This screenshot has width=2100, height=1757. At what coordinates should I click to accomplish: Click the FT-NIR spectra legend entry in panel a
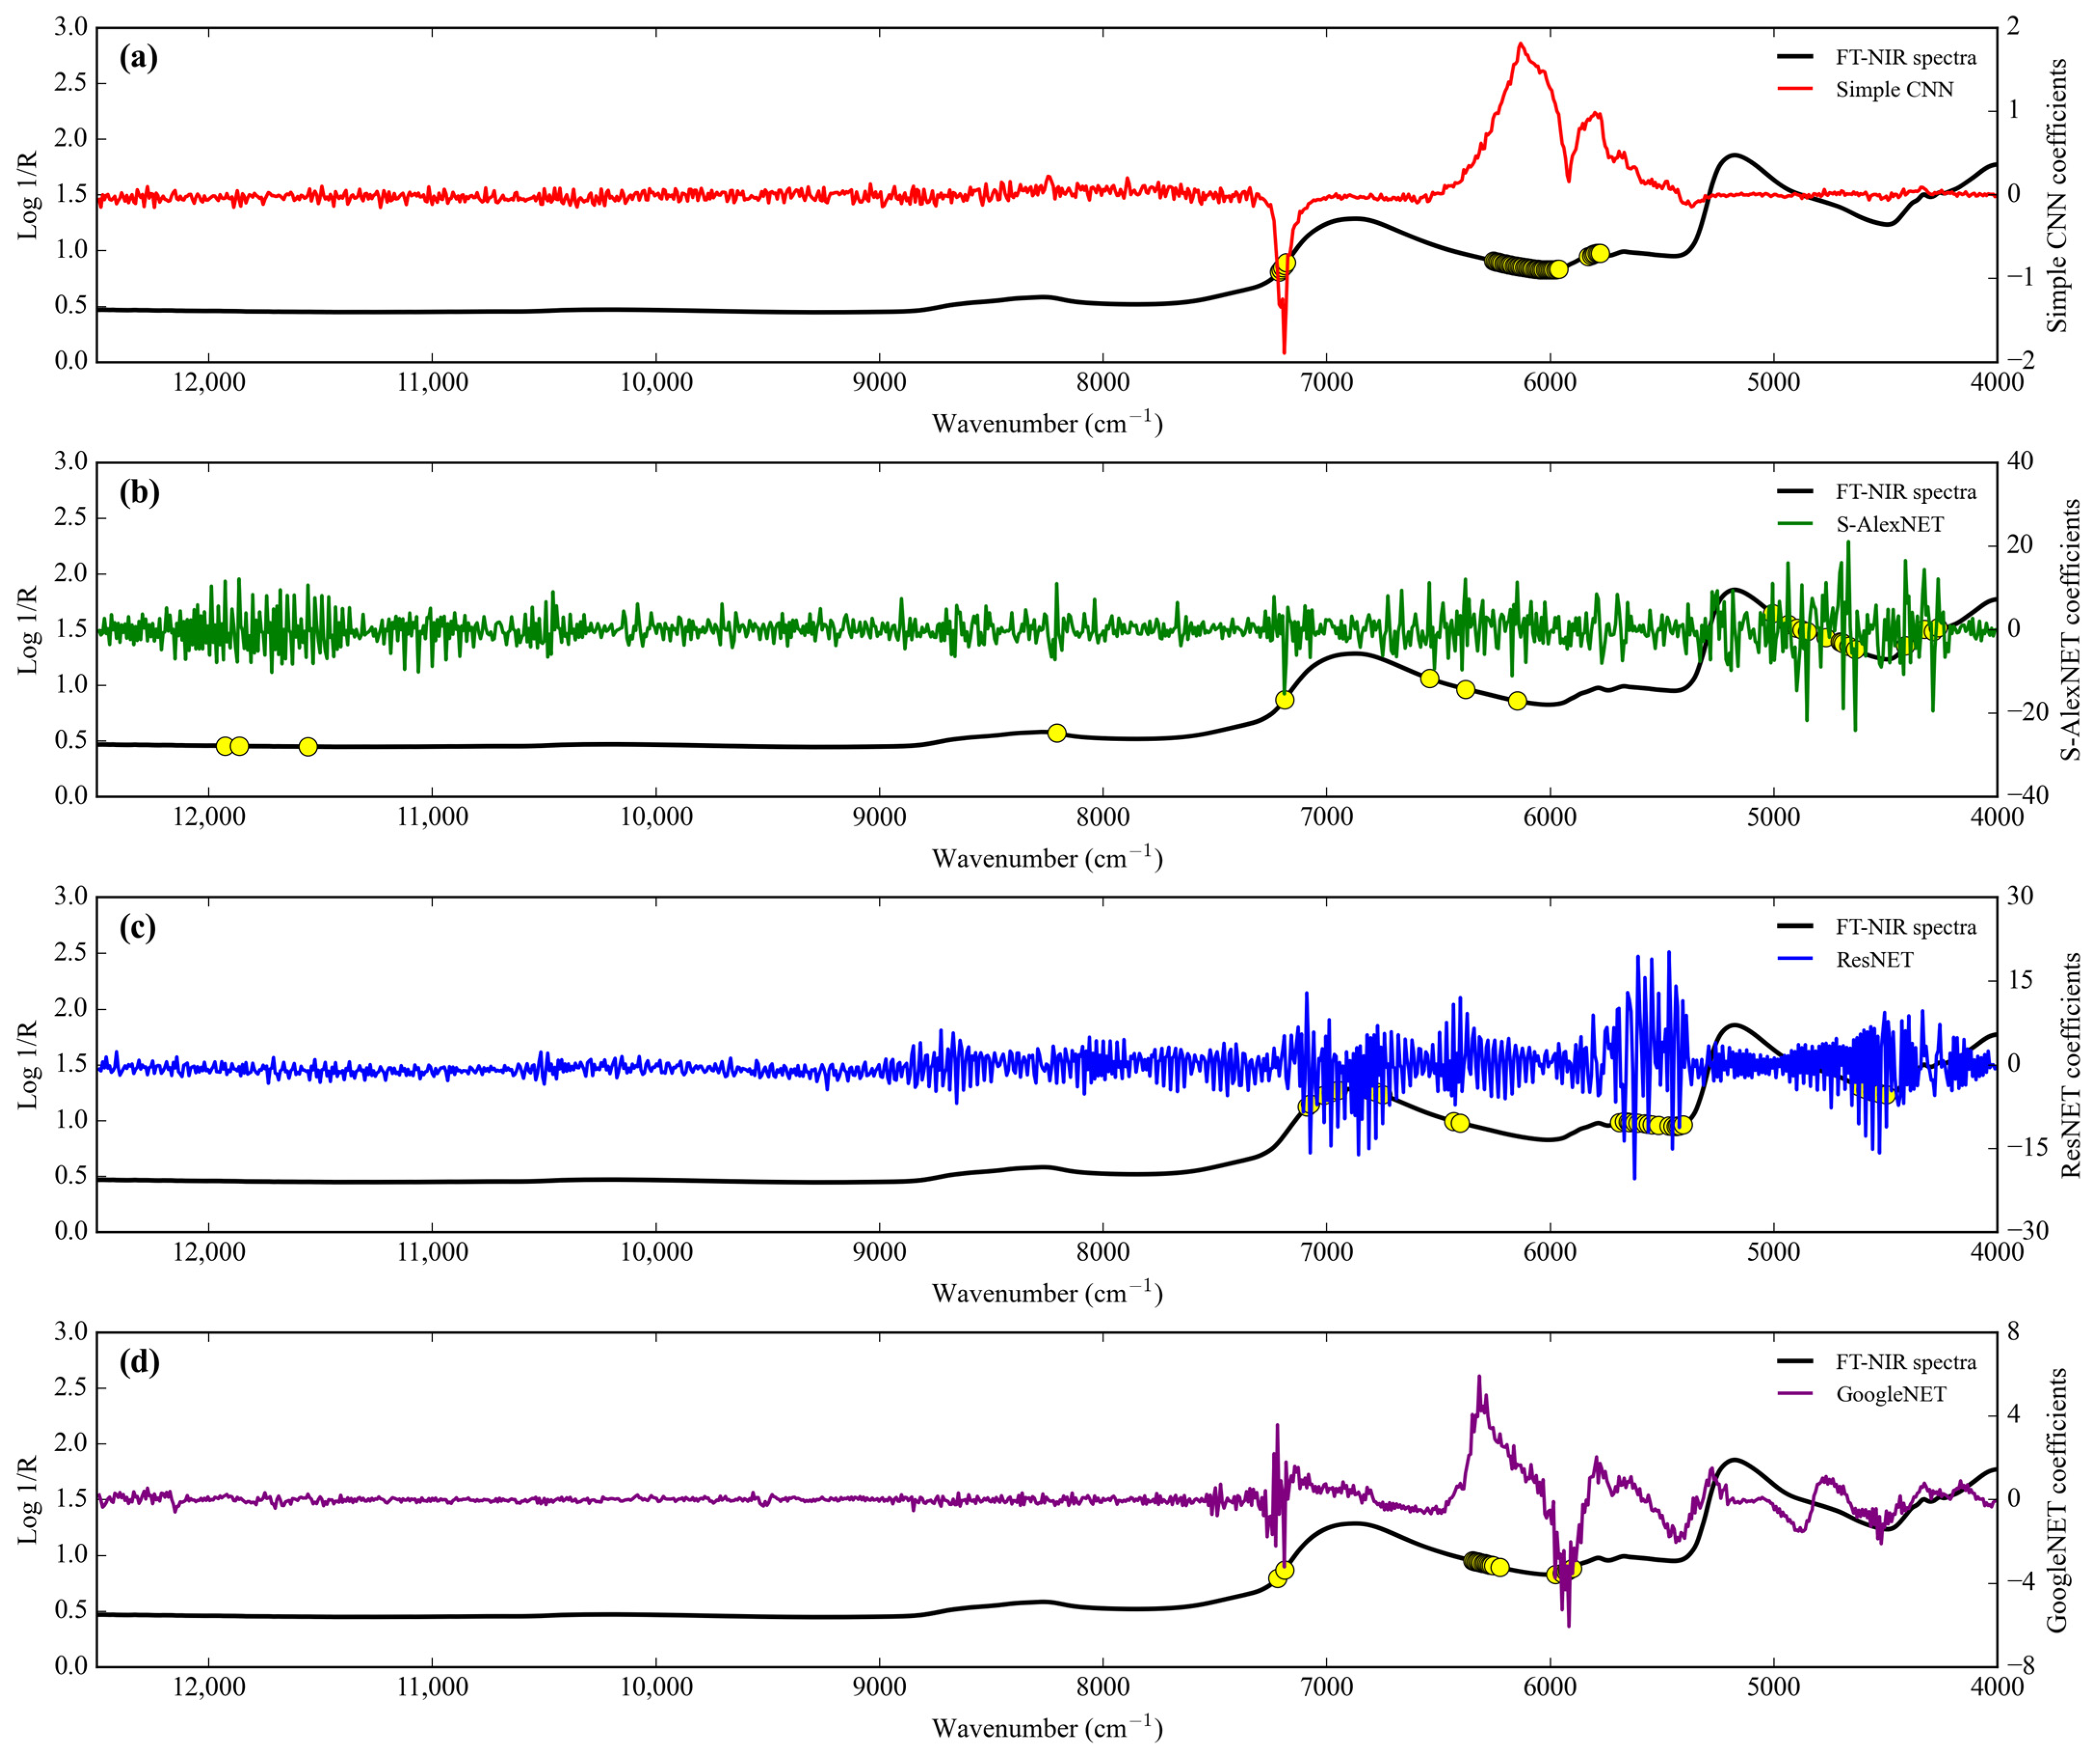coord(1905,58)
